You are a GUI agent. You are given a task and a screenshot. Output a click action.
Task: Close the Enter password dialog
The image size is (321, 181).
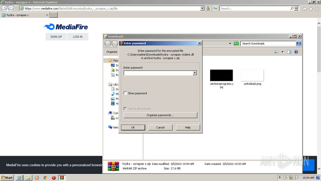[199, 43]
